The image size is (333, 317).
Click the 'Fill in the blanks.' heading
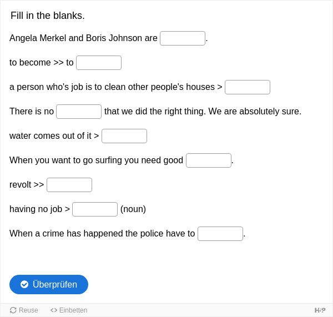point(48,16)
